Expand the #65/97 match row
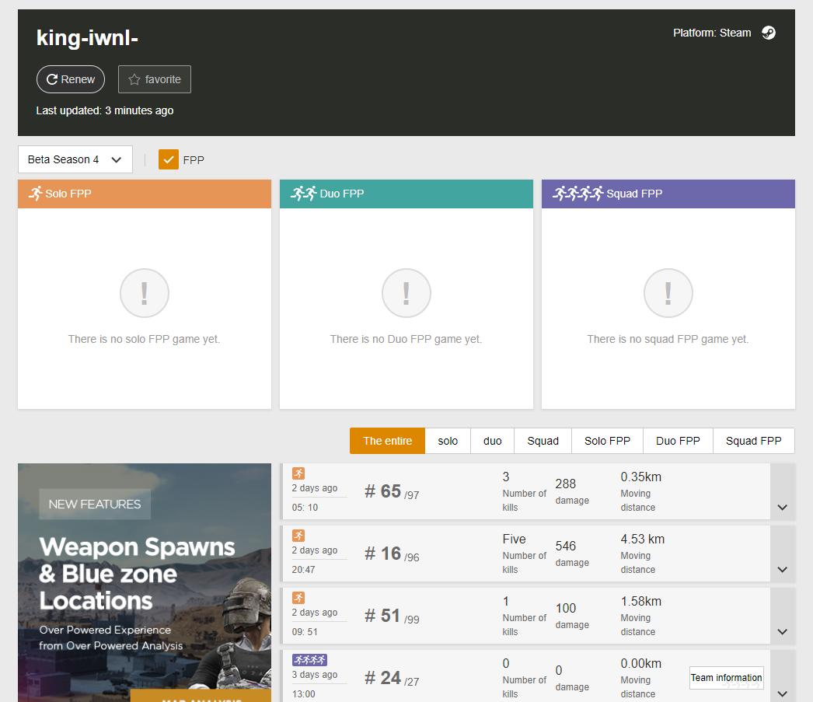The width and height of the screenshot is (813, 702). 783,491
